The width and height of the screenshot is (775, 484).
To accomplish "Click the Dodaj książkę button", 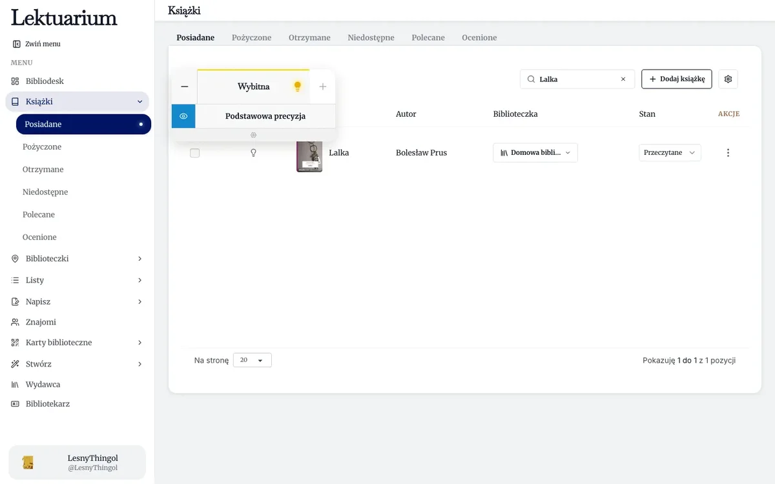I will [677, 79].
